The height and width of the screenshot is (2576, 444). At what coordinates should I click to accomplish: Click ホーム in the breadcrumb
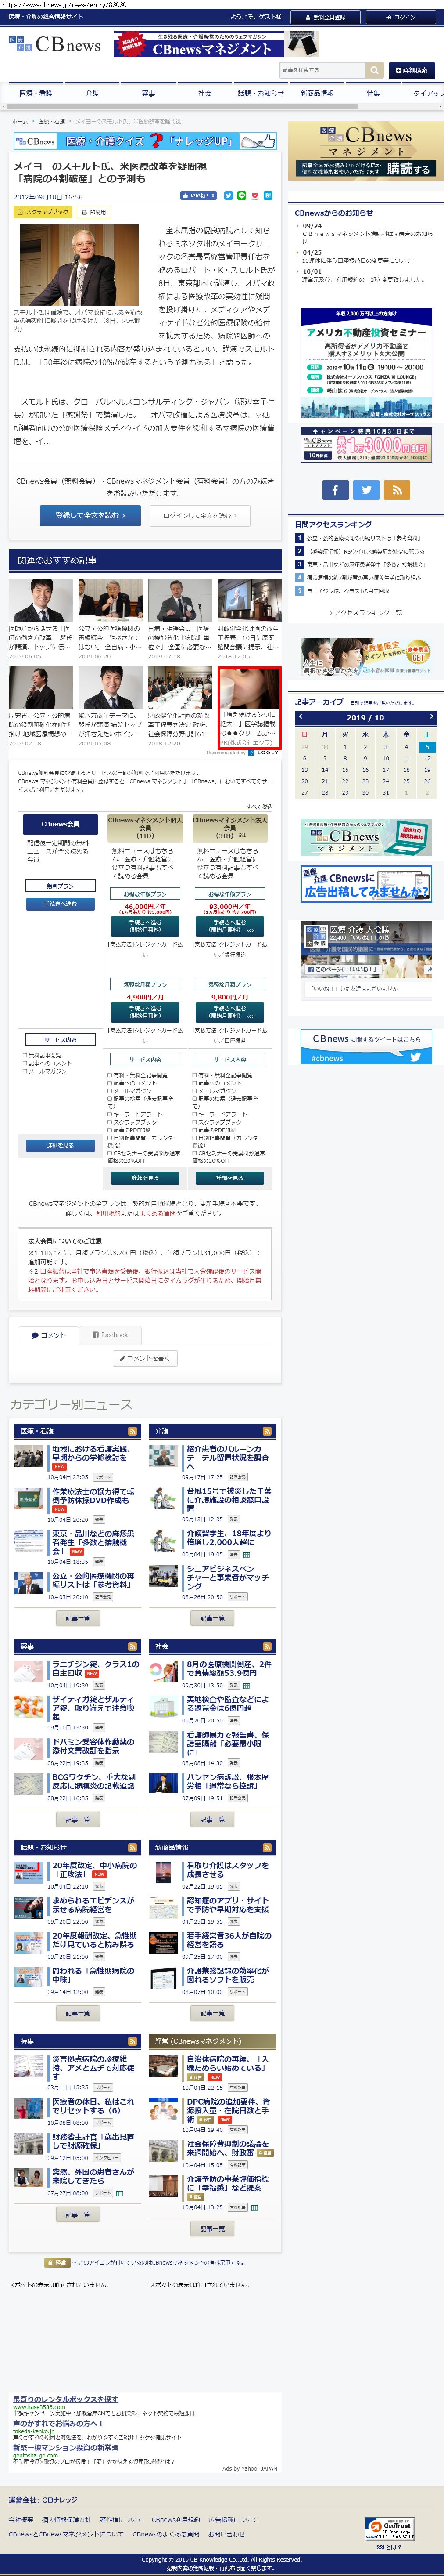[x=19, y=121]
